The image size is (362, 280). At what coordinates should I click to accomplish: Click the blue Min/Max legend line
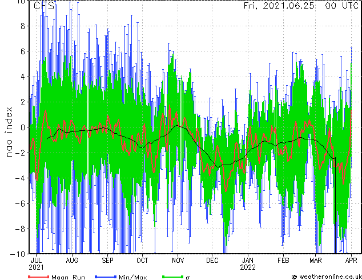106,277
